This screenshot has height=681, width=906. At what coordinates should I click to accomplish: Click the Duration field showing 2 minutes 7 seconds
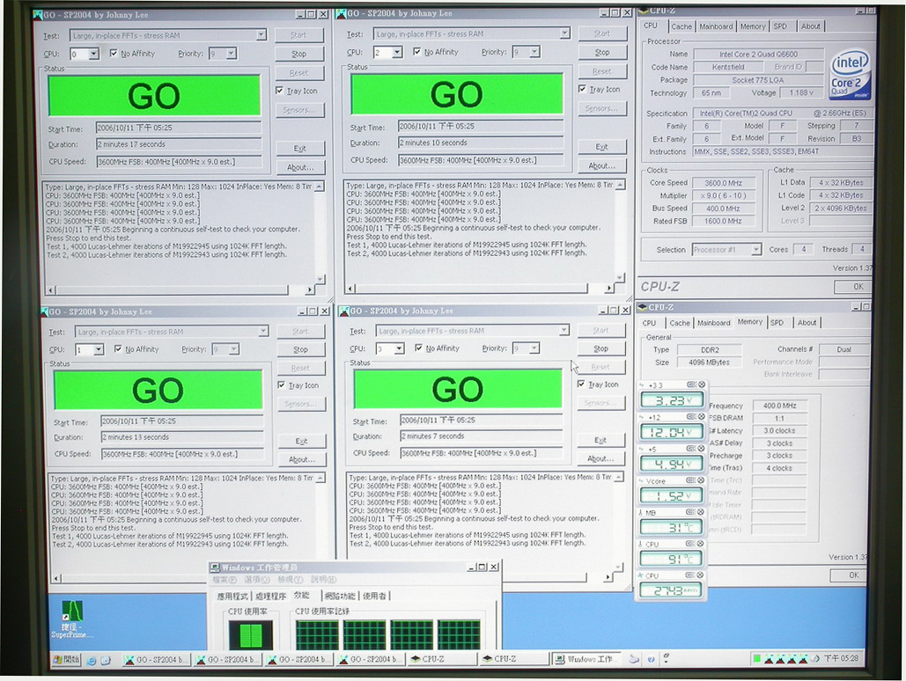tap(481, 436)
